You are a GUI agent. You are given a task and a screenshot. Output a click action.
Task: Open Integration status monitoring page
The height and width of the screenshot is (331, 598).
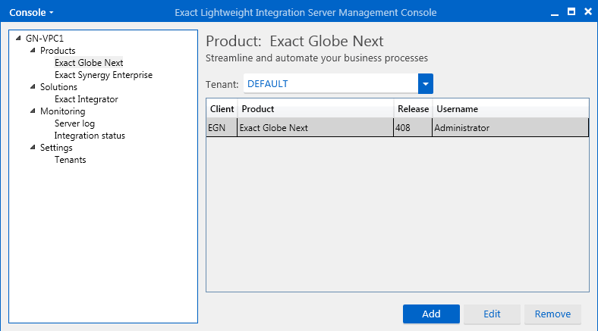(90, 136)
